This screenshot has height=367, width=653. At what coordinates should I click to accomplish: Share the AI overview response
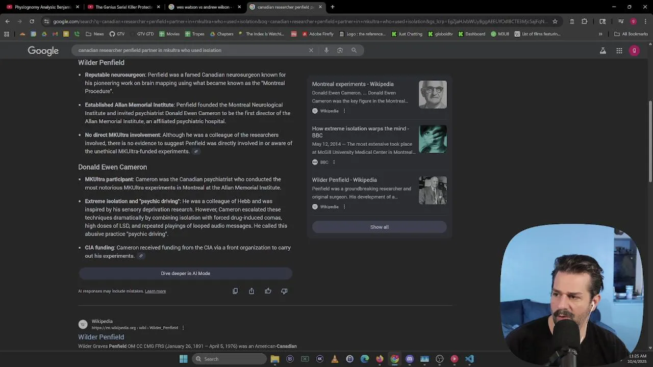252,291
